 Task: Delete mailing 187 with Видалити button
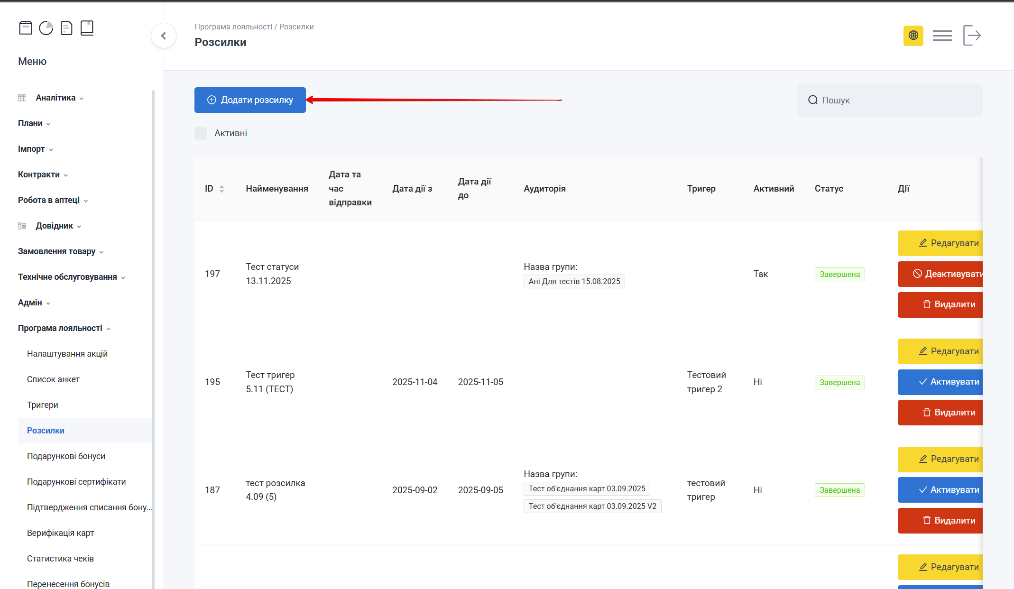point(940,520)
